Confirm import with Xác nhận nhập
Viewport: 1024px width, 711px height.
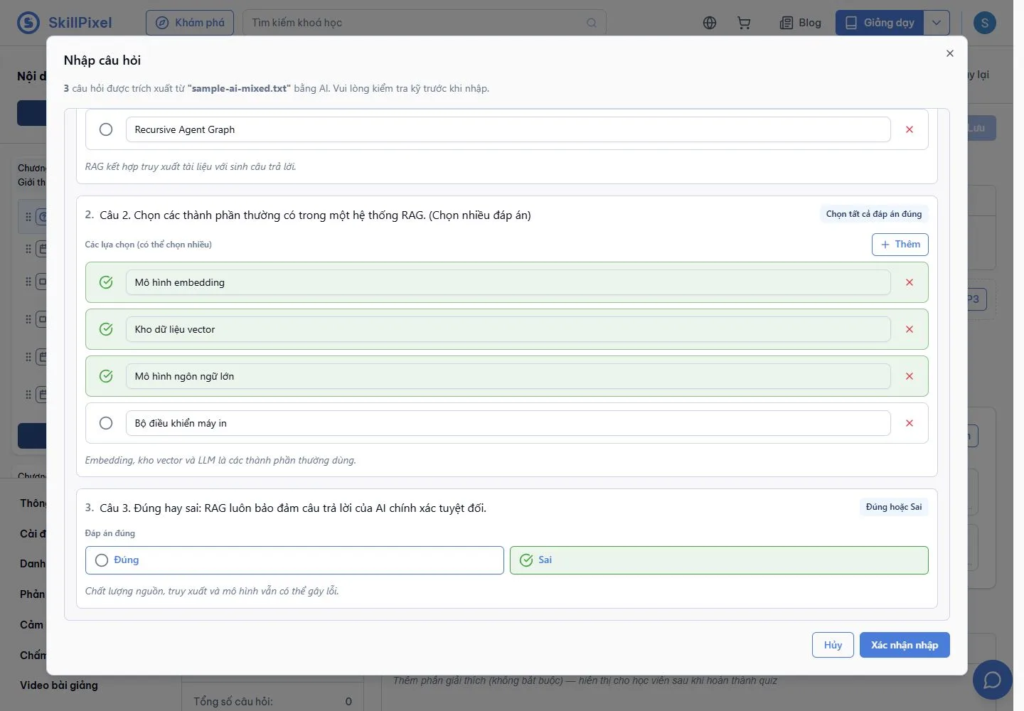905,645
